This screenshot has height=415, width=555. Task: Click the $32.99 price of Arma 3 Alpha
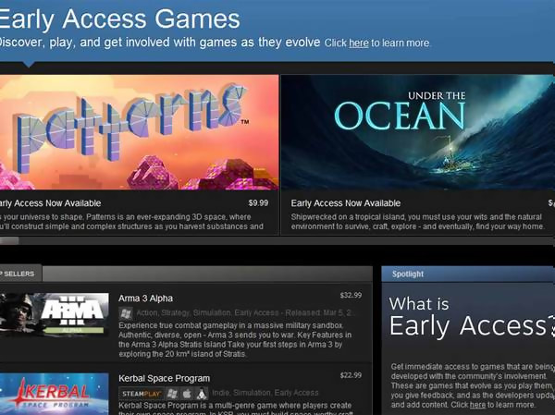pos(351,295)
